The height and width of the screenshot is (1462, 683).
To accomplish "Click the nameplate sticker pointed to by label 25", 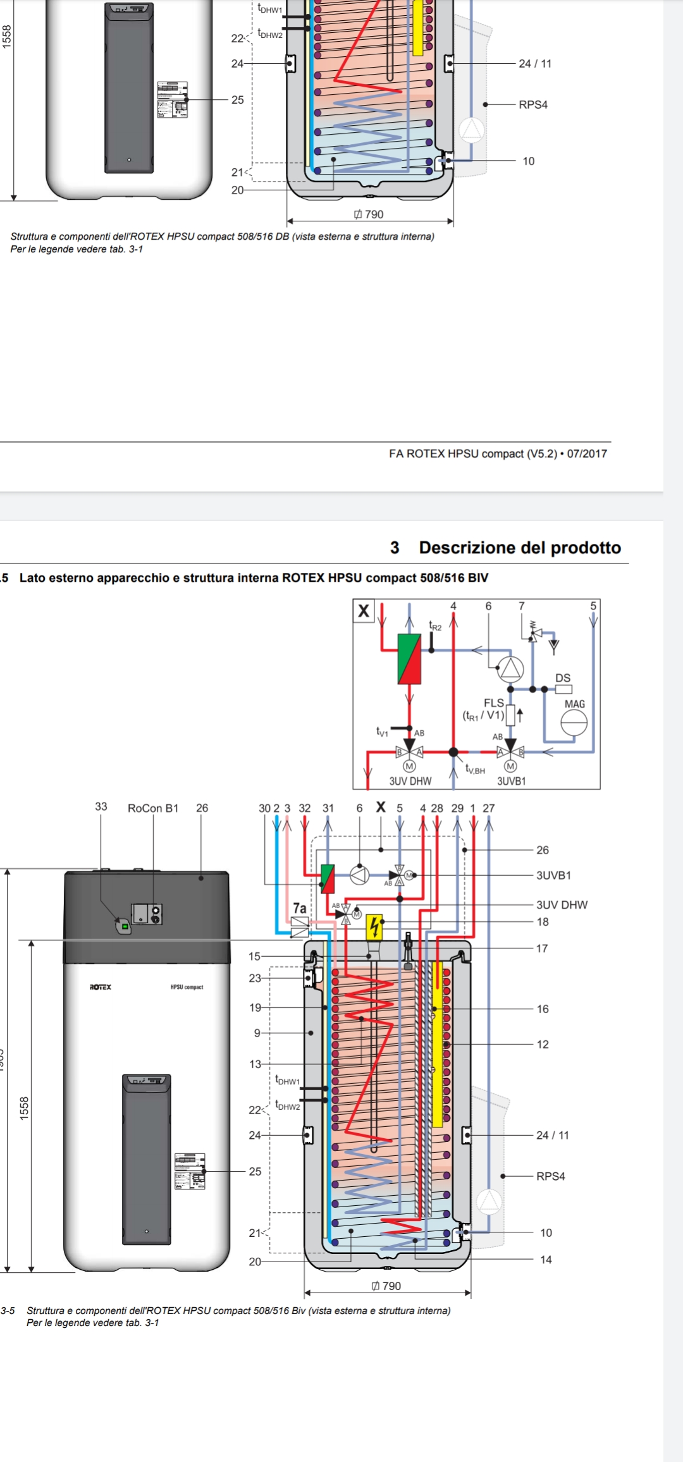I will (190, 1171).
